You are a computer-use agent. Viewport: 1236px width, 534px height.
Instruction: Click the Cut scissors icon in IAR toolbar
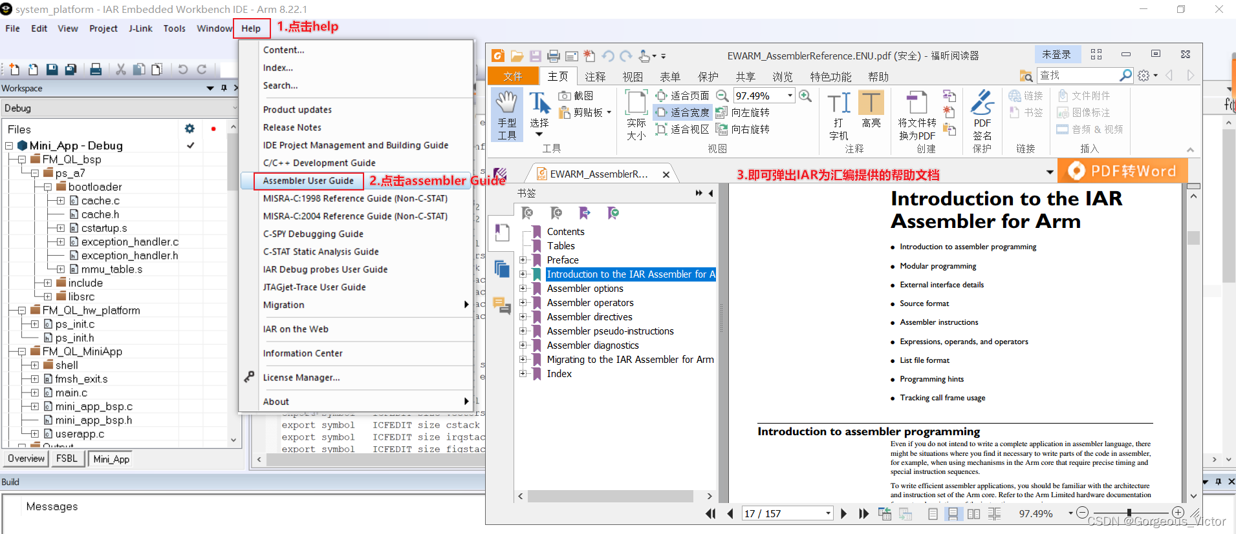click(x=120, y=69)
